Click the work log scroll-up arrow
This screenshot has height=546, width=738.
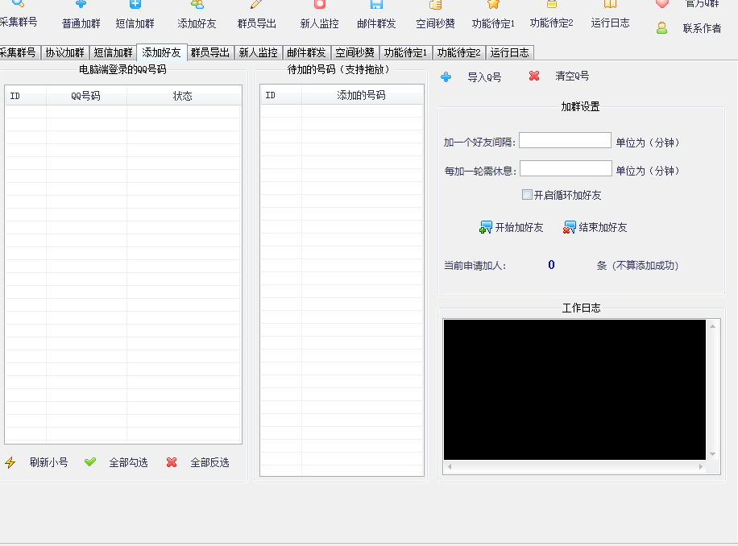click(x=712, y=326)
